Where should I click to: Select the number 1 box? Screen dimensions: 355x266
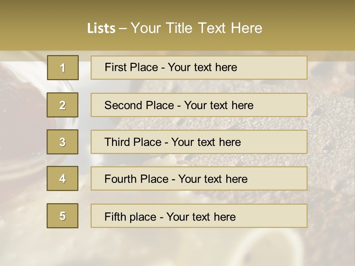coord(62,68)
